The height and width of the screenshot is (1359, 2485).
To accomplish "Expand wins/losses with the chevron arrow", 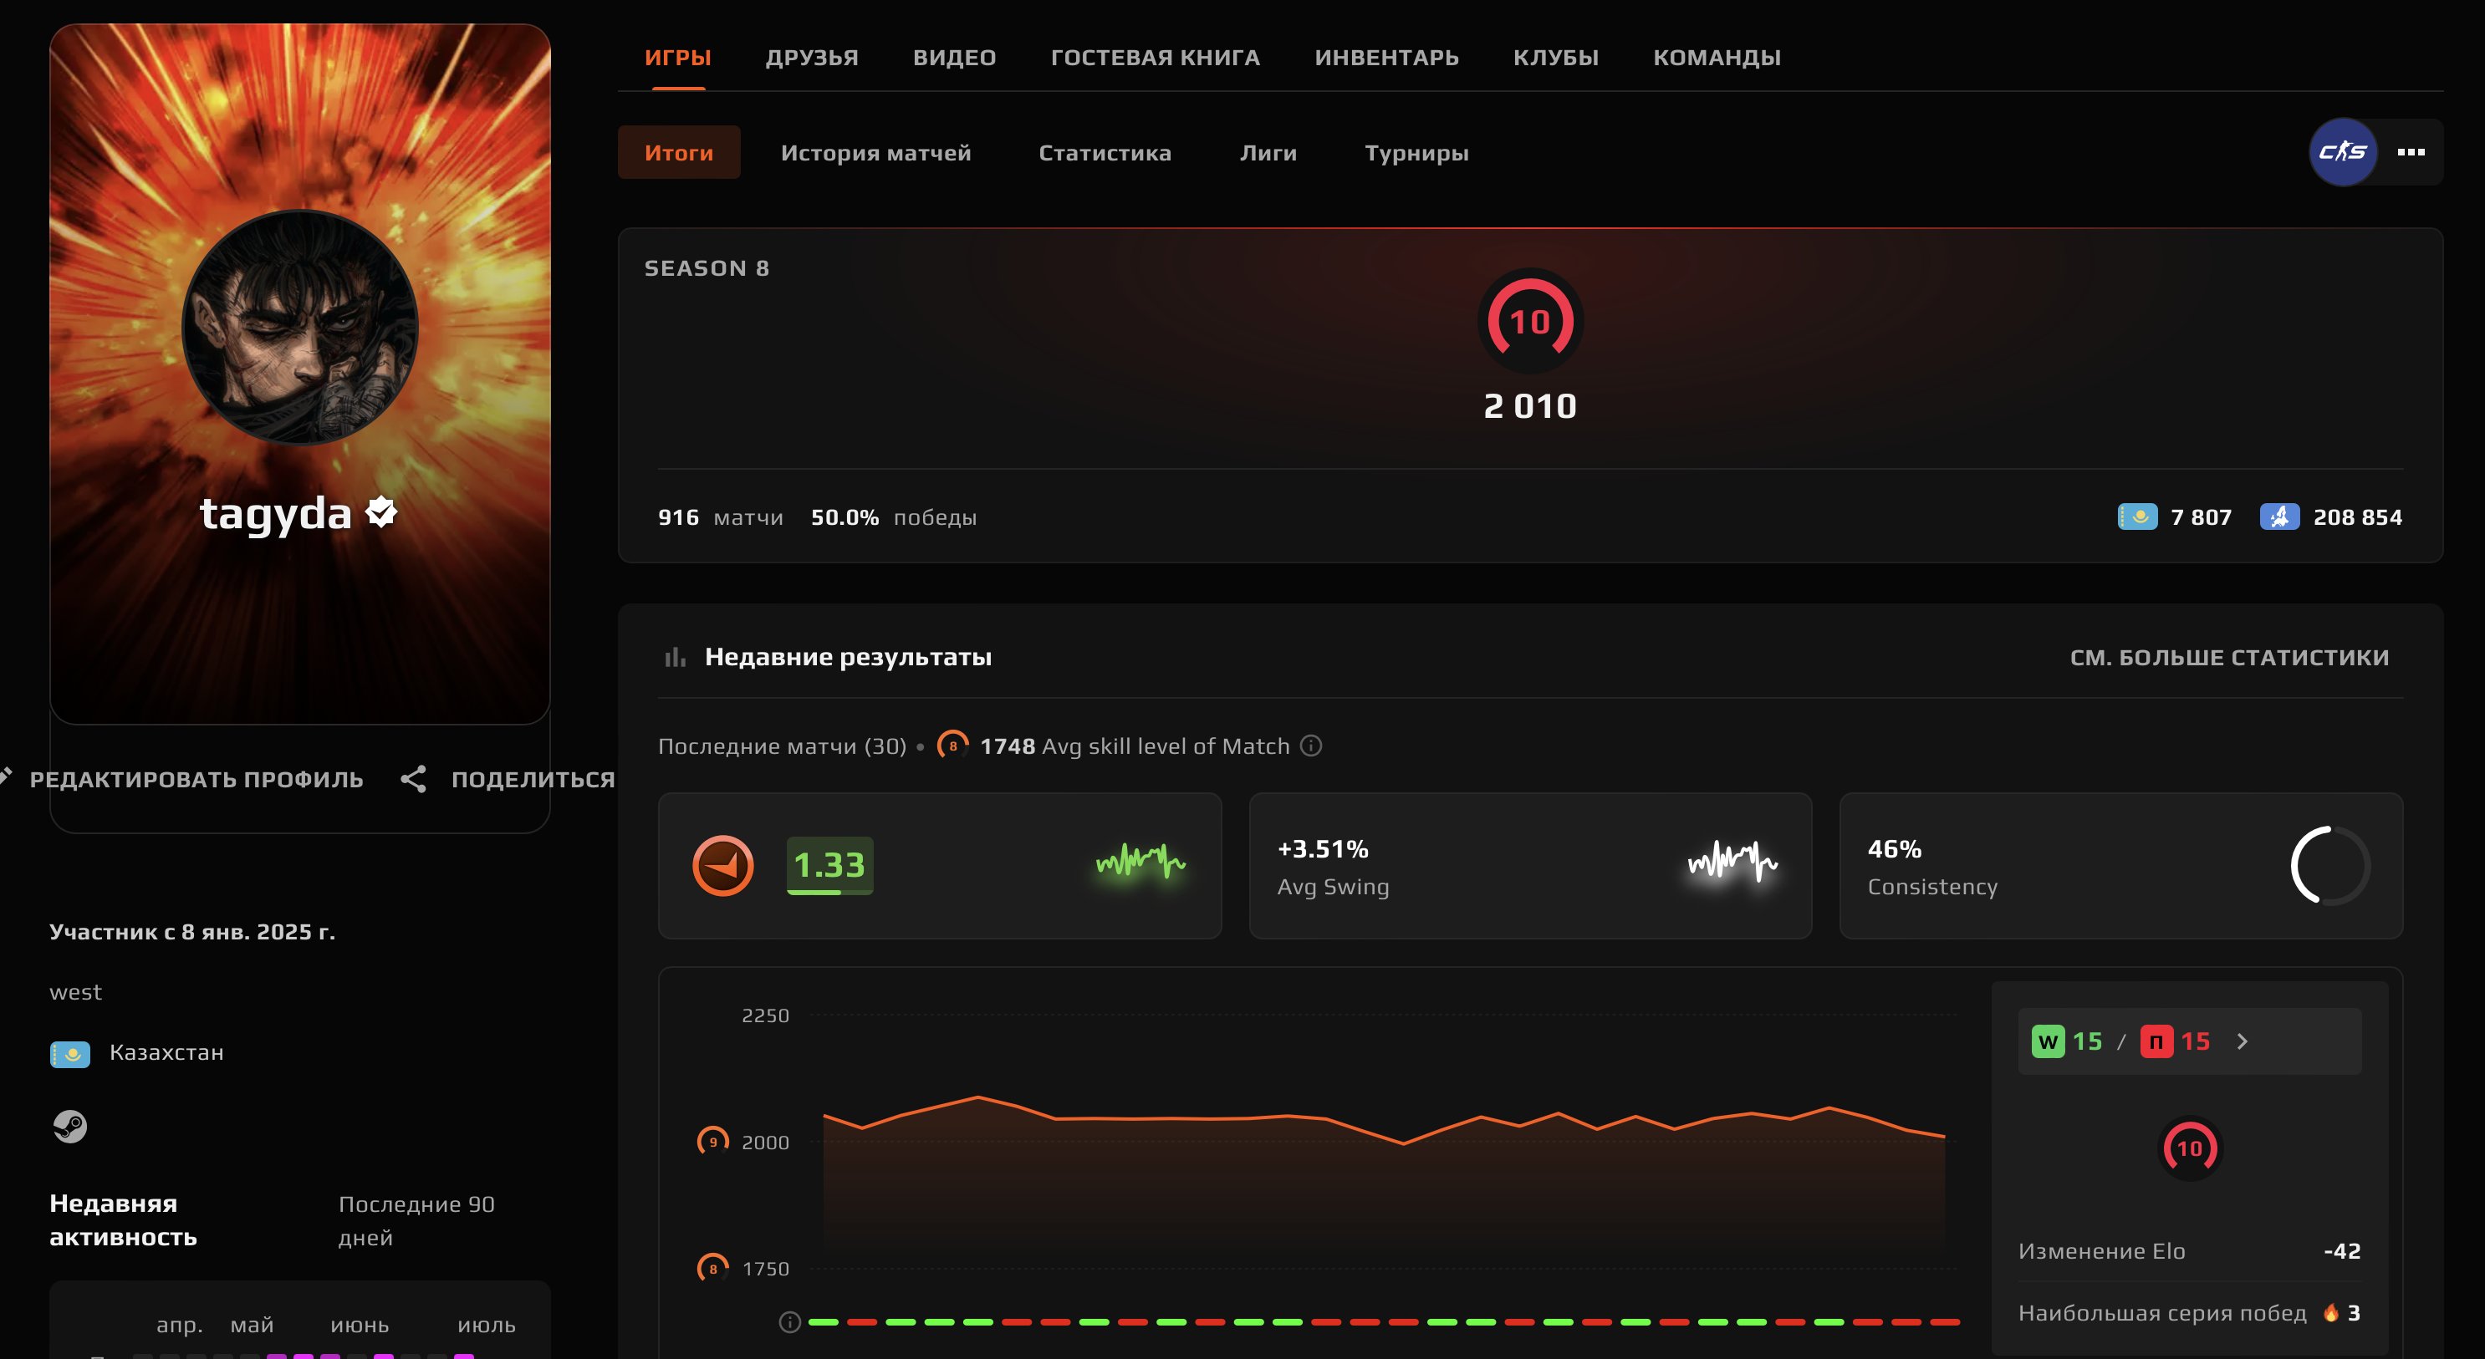I will [2242, 1041].
